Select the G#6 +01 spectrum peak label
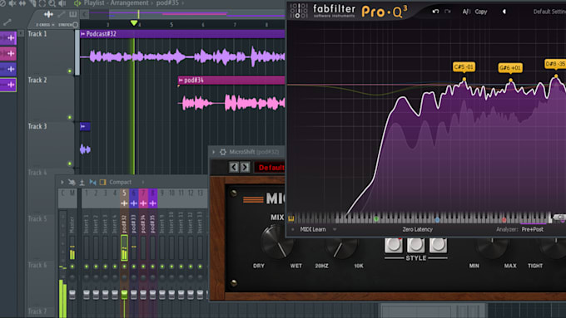Image resolution: width=566 pixels, height=318 pixels. pyautogui.click(x=510, y=68)
